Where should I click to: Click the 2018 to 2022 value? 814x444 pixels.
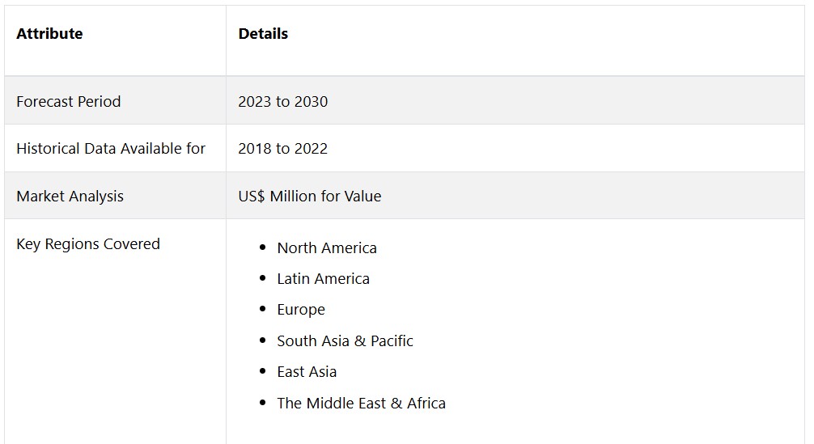(x=282, y=149)
